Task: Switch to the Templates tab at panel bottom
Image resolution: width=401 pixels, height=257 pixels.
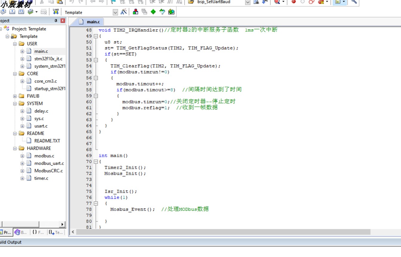Action: coord(56,232)
